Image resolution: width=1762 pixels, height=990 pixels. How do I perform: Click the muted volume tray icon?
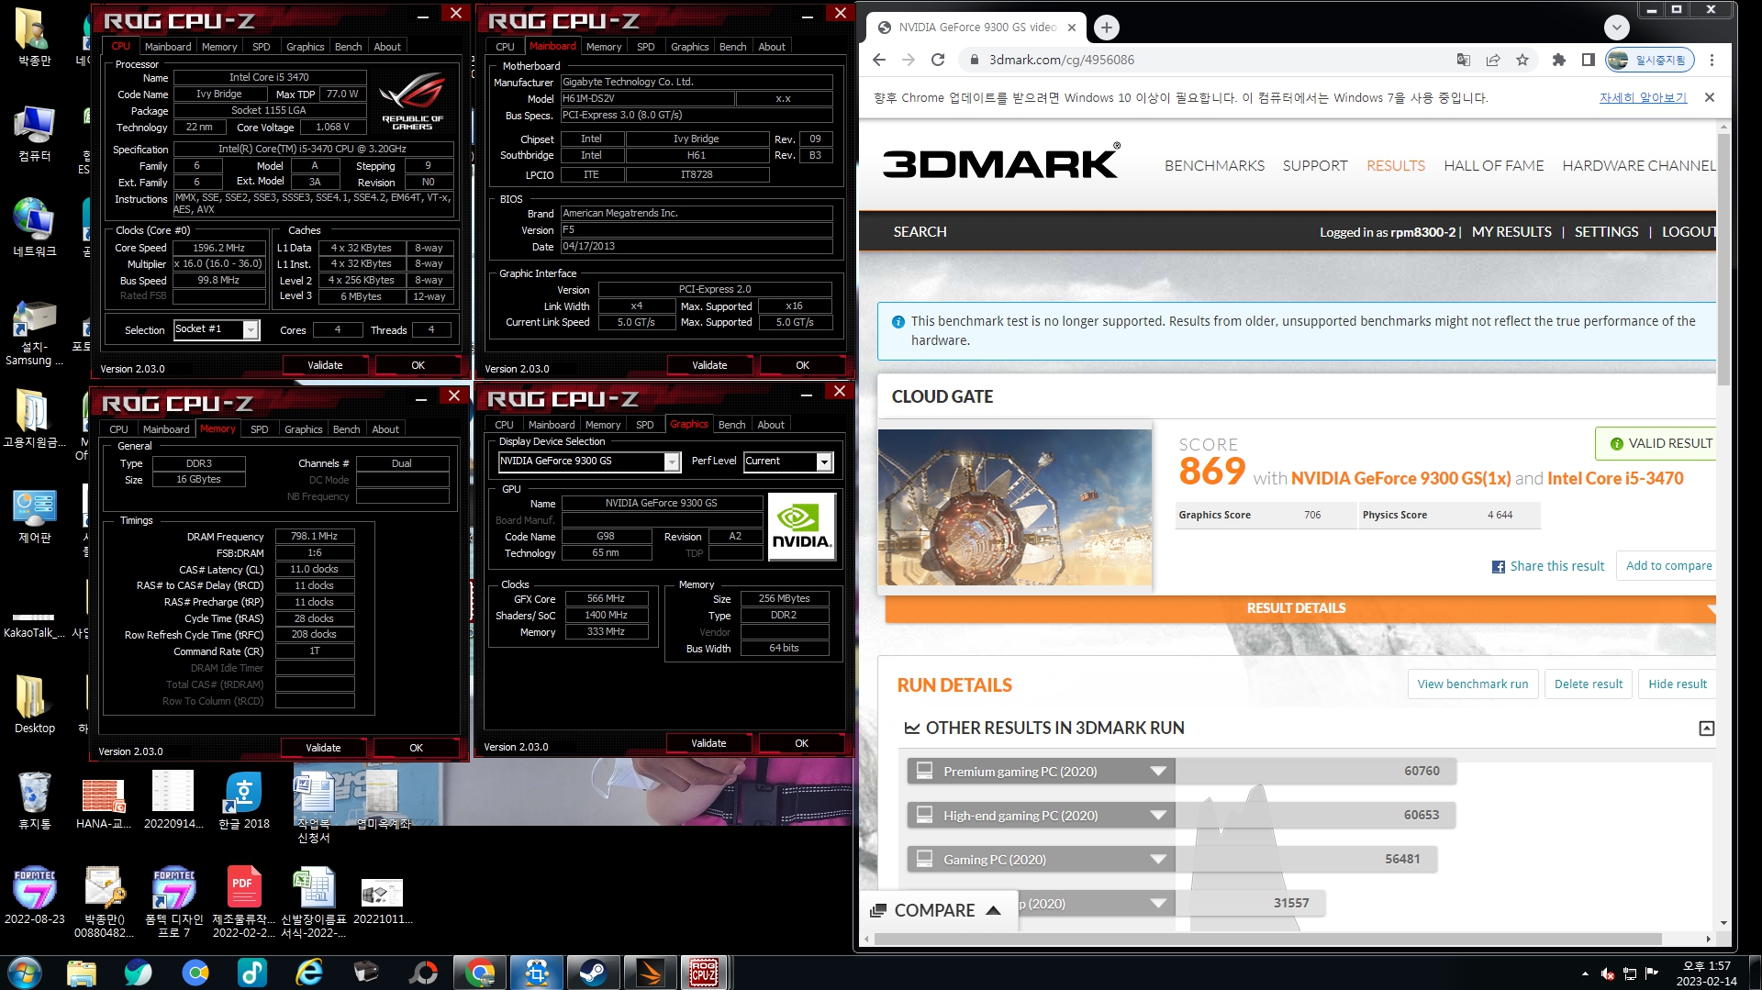click(x=1608, y=973)
